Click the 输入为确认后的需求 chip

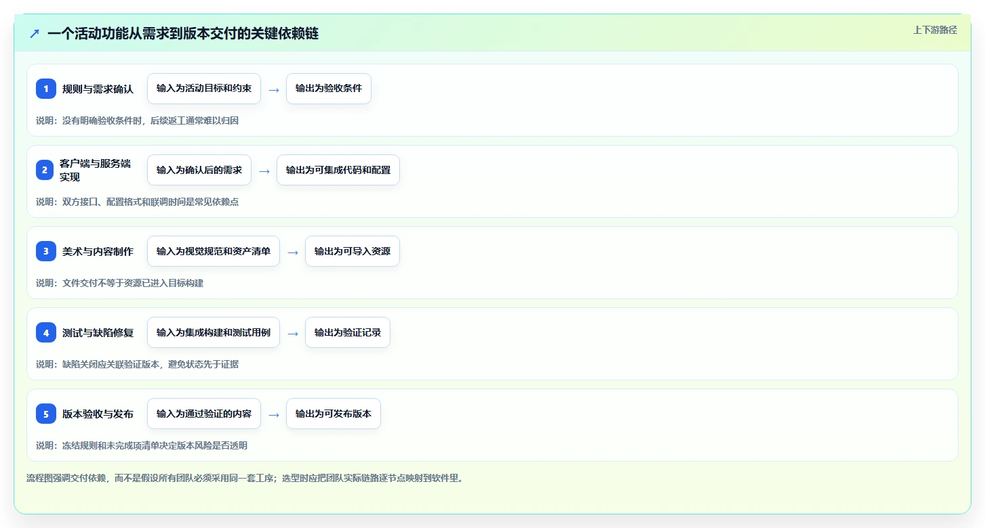(x=199, y=170)
